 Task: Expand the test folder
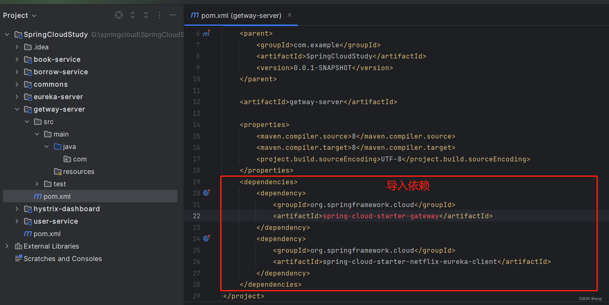(37, 184)
